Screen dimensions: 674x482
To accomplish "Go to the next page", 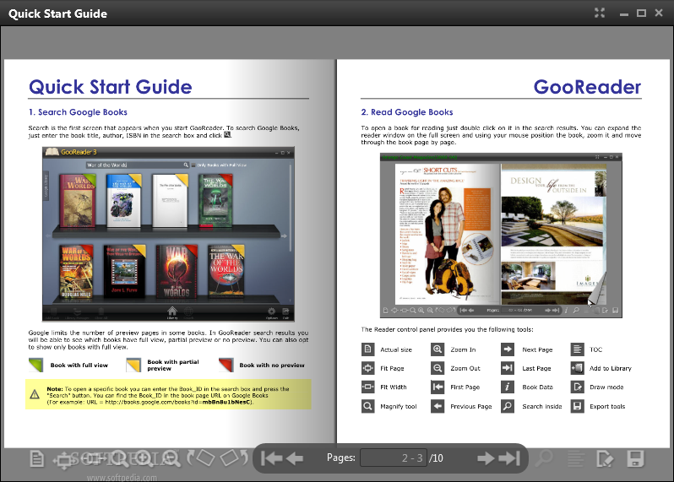I will (486, 458).
